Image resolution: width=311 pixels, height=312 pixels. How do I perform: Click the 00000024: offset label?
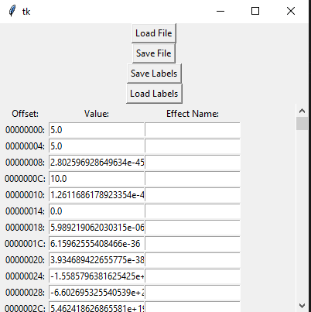pos(25,276)
